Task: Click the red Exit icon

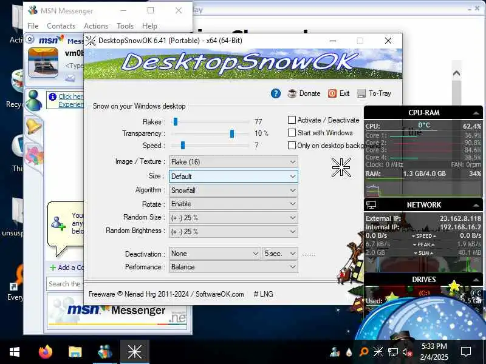Action: (332, 93)
